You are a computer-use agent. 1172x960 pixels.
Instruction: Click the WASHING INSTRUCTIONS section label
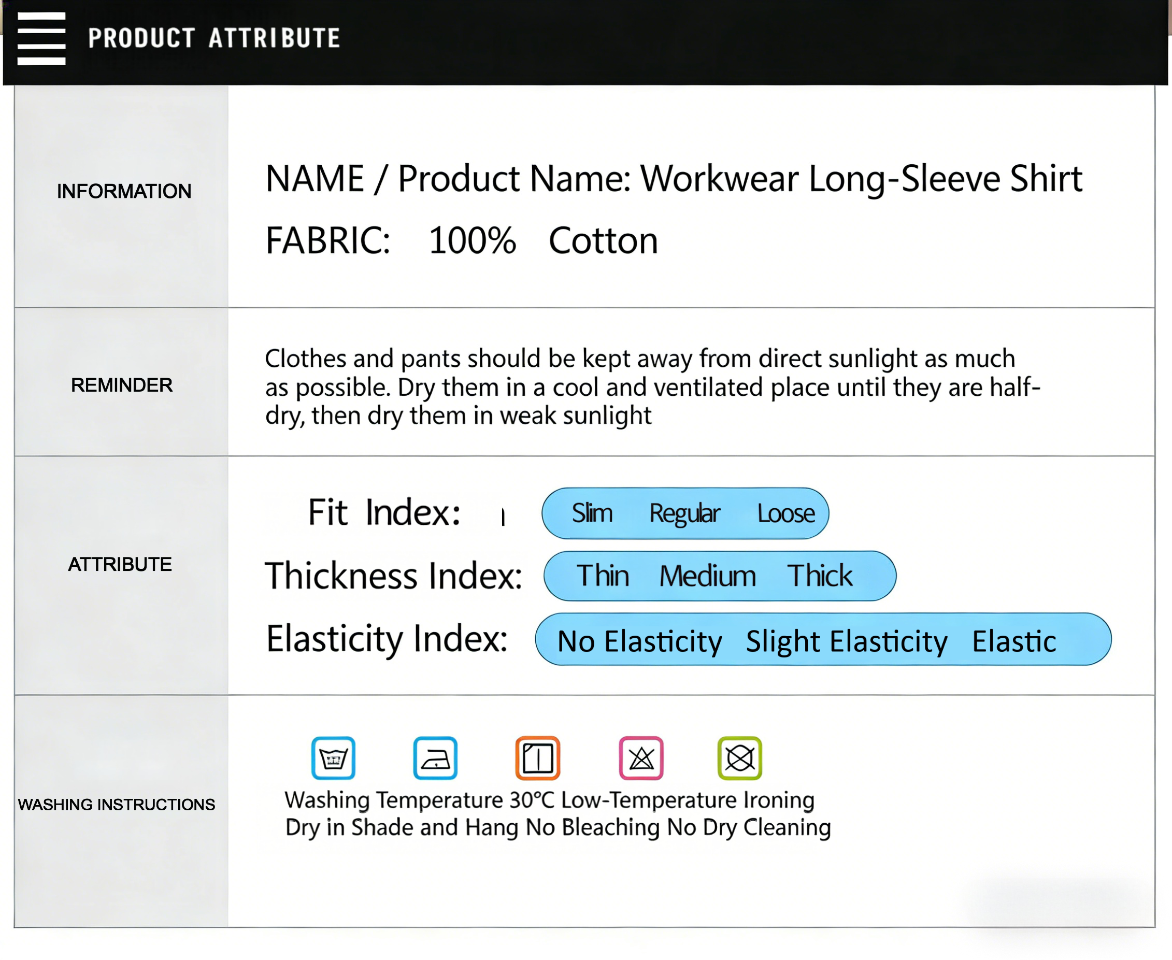click(x=116, y=804)
